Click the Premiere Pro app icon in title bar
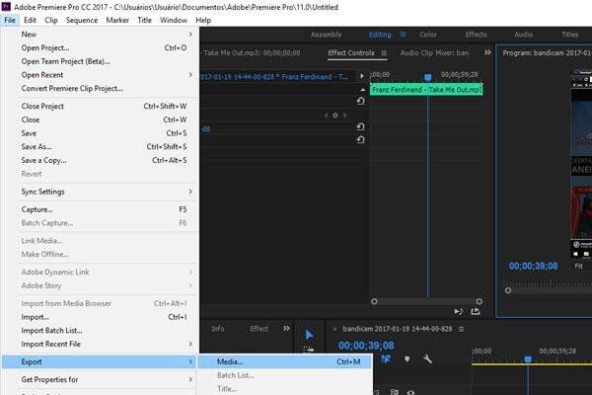592x395 pixels. pyautogui.click(x=6, y=7)
